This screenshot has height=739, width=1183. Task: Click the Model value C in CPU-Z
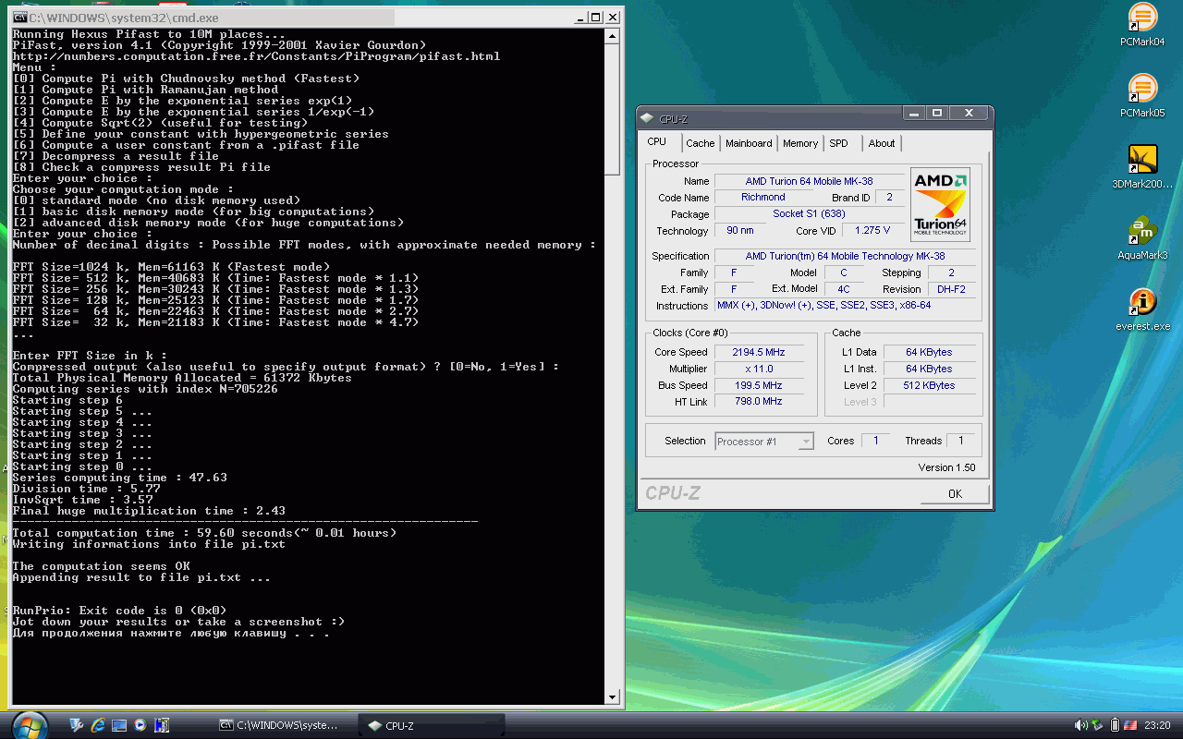pyautogui.click(x=844, y=273)
